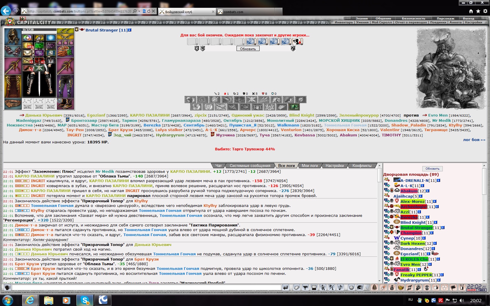Switch to TIMER mode

482,290
